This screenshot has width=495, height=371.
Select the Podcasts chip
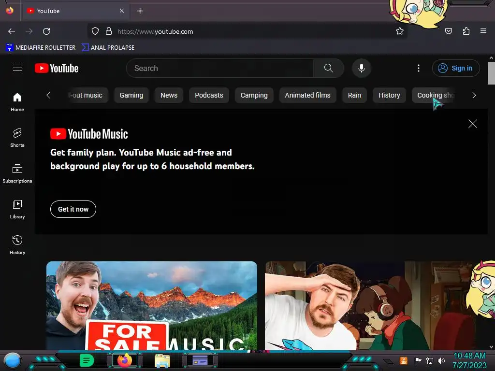[209, 95]
